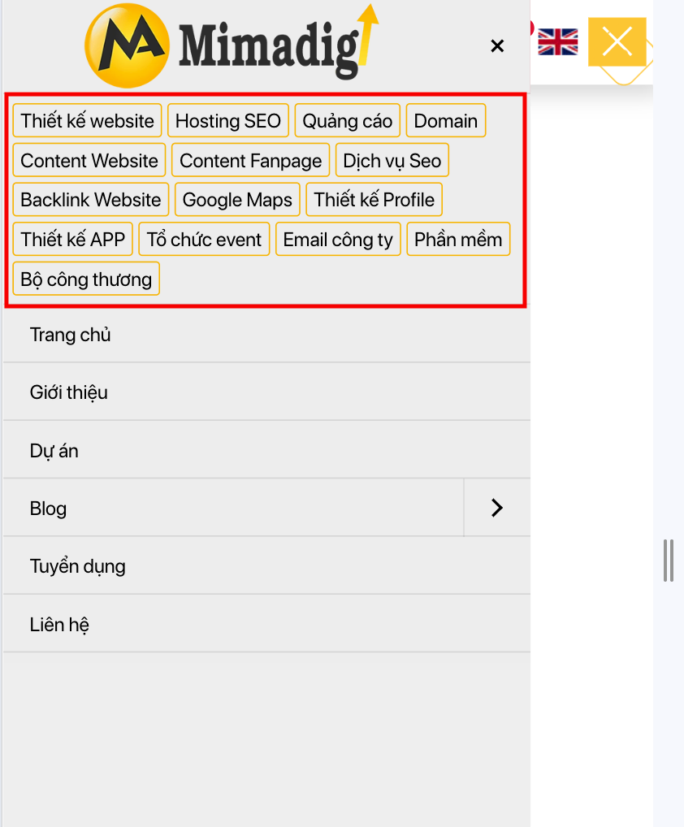Close the menu with black X
This screenshot has width=684, height=827.
click(497, 46)
